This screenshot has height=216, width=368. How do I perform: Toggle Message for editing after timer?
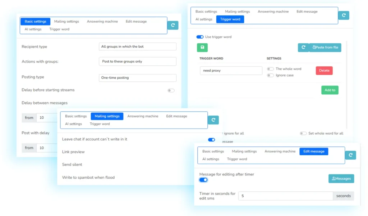pos(203,179)
